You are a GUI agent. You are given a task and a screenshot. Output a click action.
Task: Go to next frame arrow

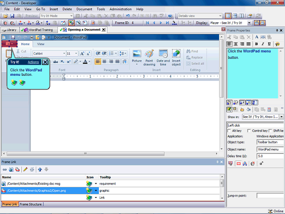pos(161,23)
